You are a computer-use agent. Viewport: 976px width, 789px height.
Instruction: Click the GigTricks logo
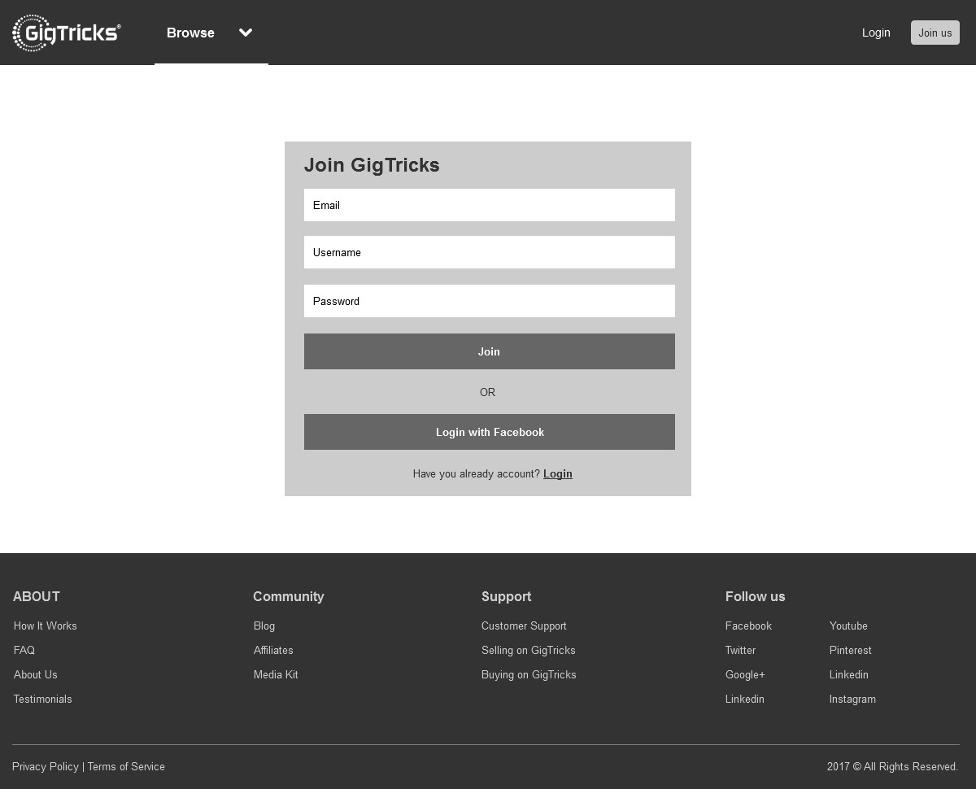[x=67, y=33]
